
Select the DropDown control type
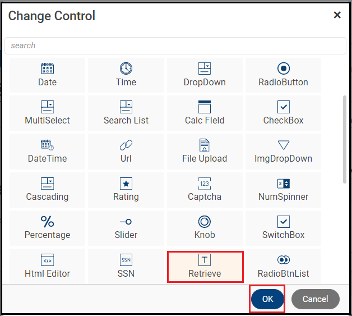click(x=205, y=75)
